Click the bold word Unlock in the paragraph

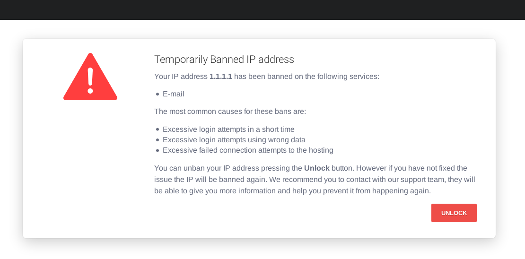point(316,168)
